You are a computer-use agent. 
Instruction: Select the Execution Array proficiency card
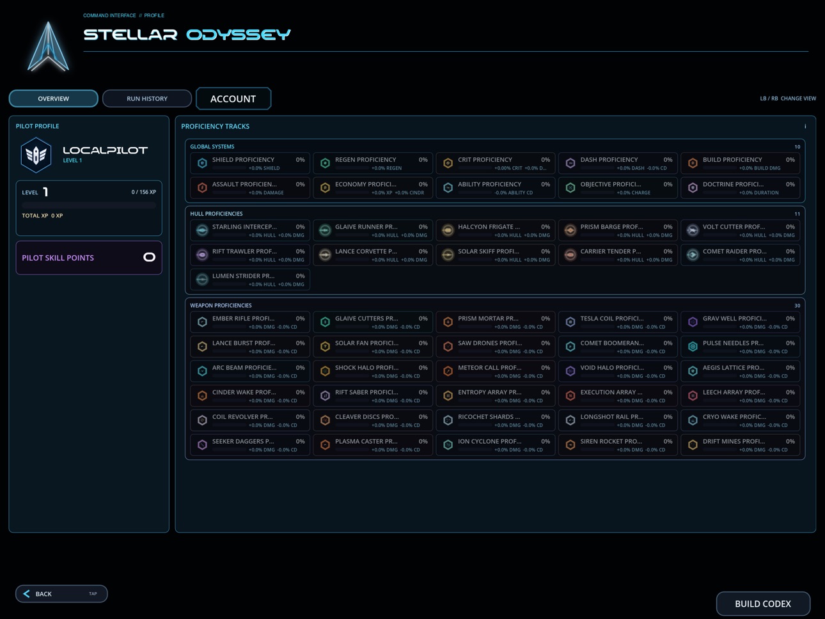pyautogui.click(x=618, y=395)
